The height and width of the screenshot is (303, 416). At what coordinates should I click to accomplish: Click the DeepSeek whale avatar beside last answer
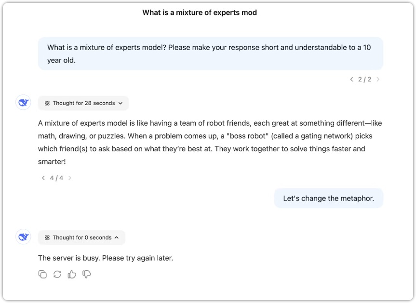tap(23, 237)
